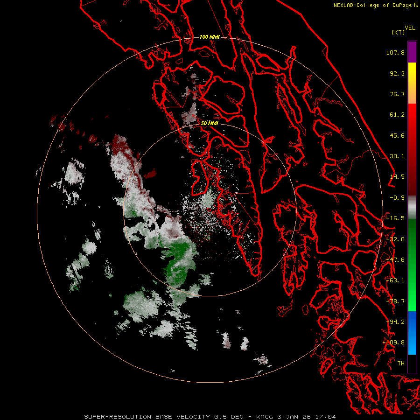Click the -78.7 velocity scale value
The height and width of the screenshot is (420, 420).
coord(395,301)
